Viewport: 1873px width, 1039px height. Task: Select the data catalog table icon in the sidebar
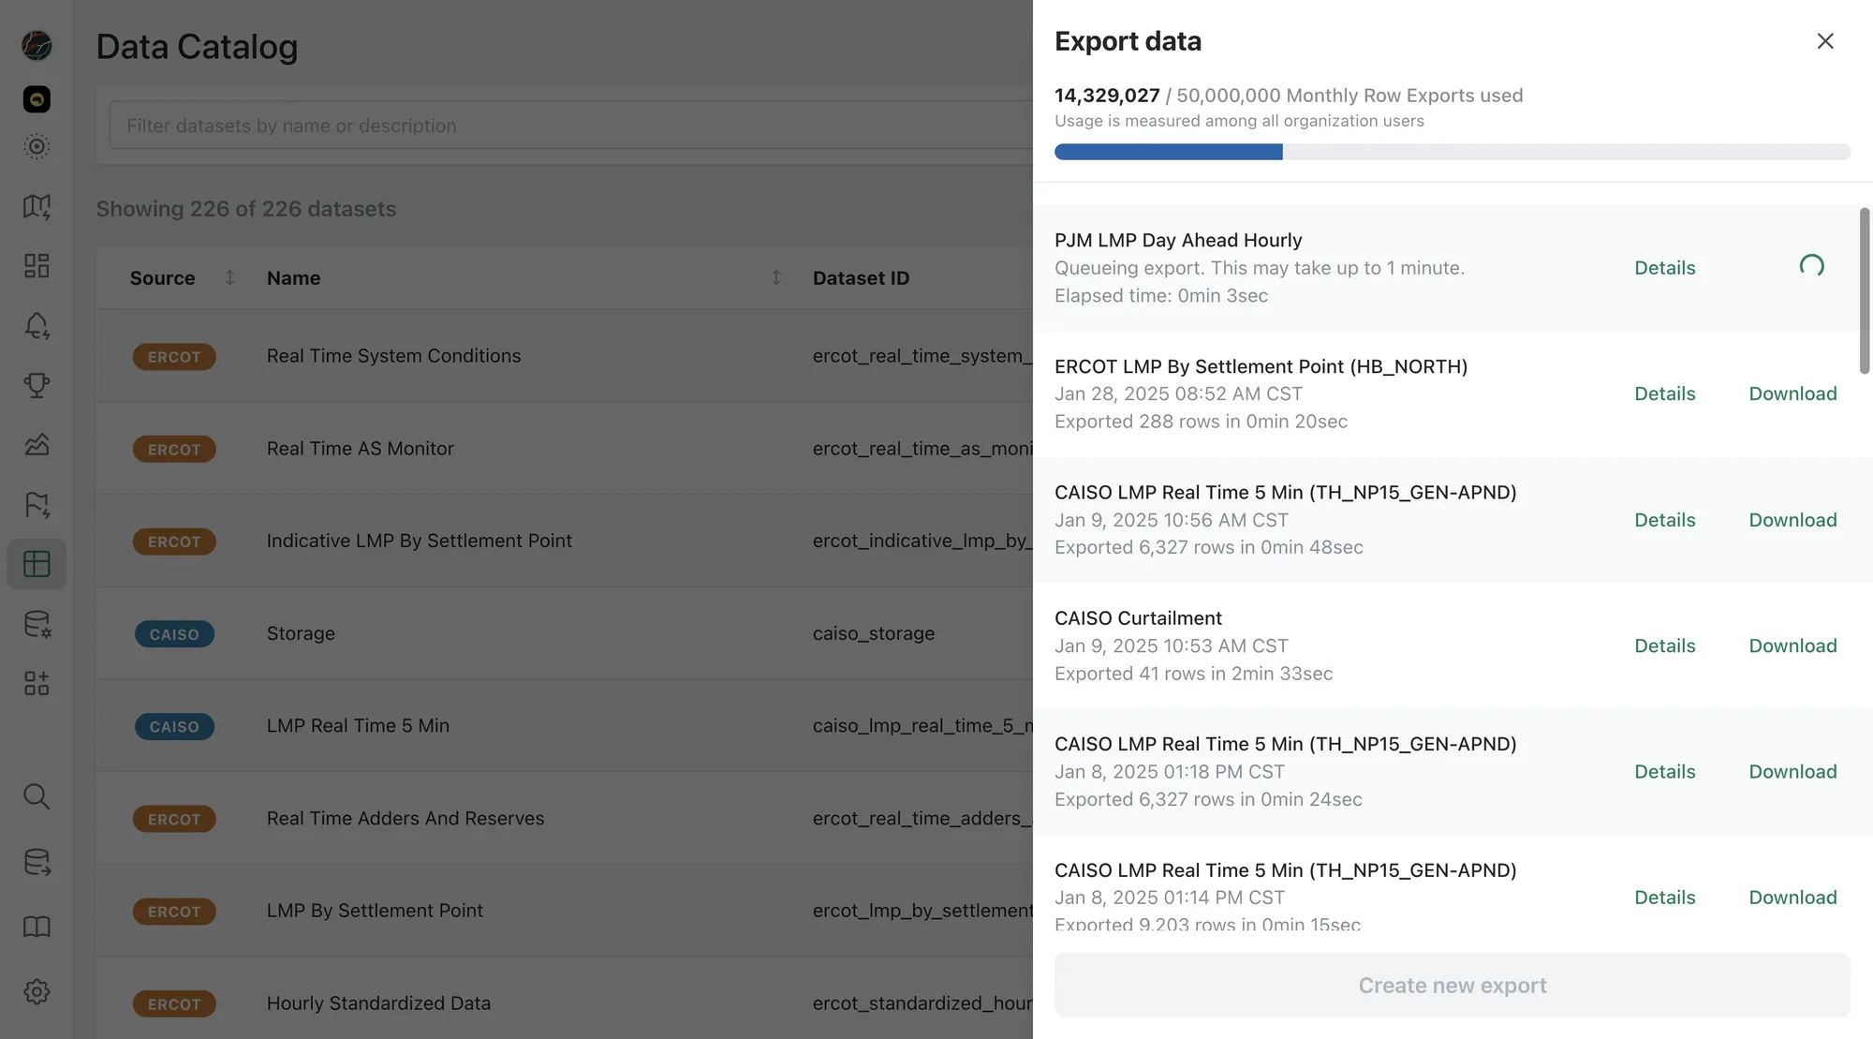coord(37,564)
